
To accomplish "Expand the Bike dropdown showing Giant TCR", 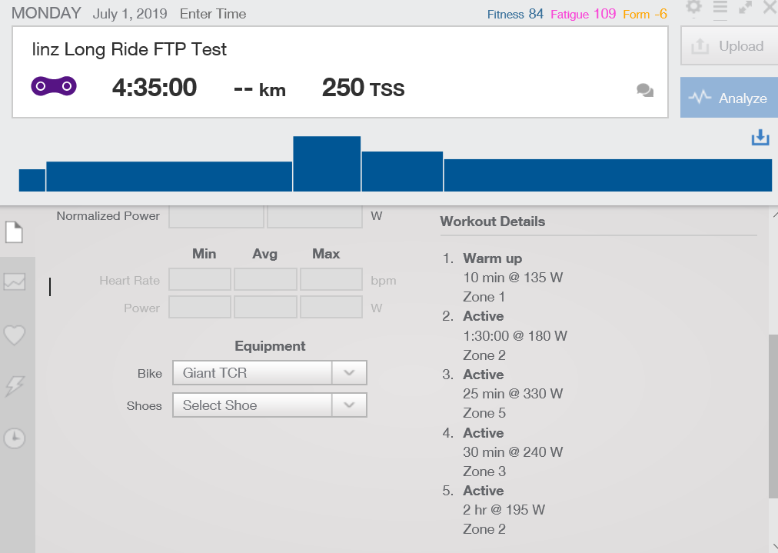I will (254, 373).
